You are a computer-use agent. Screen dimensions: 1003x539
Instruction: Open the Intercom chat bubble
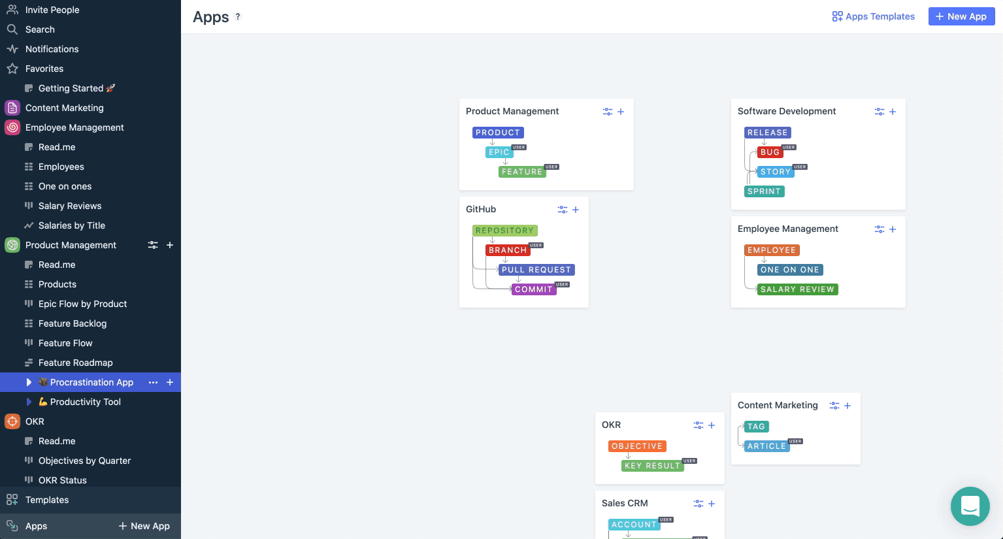coord(970,506)
